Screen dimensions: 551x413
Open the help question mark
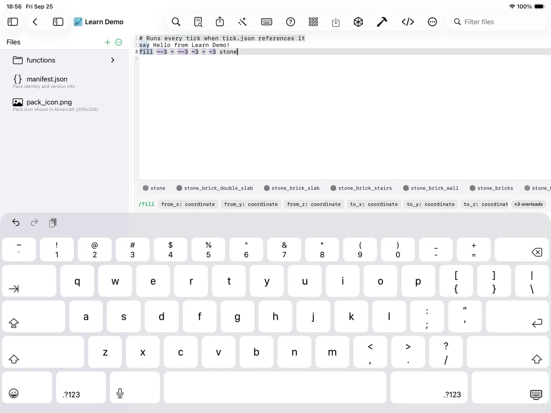click(x=290, y=22)
